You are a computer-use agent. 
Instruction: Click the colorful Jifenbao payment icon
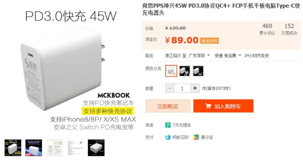pyautogui.click(x=196, y=137)
